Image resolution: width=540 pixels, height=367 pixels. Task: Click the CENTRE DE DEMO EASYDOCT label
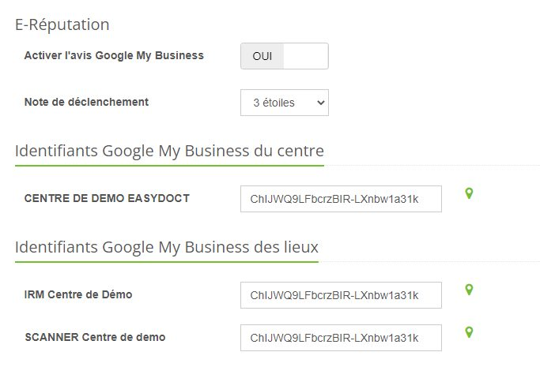[x=107, y=198]
